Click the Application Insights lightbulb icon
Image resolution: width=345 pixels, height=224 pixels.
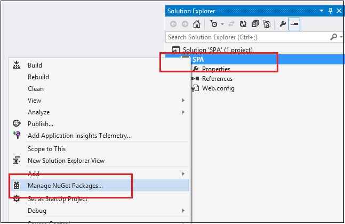tap(17, 135)
